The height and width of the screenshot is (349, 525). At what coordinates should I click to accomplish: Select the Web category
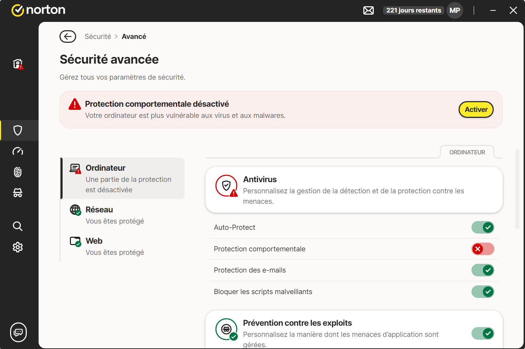[115, 246]
